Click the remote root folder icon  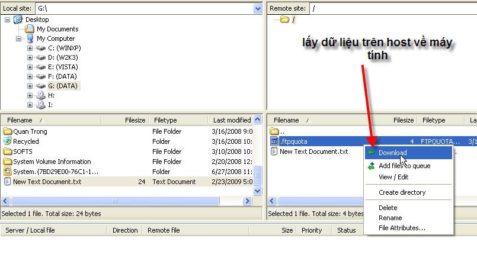click(x=285, y=20)
